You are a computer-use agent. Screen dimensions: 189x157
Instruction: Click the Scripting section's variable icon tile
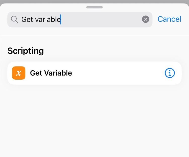[x=19, y=73]
